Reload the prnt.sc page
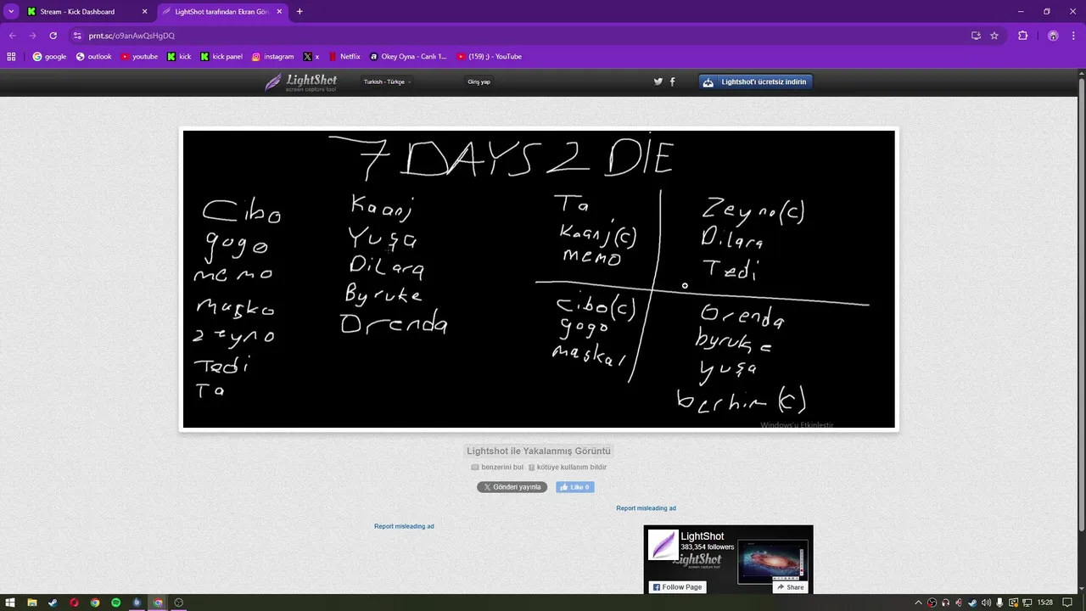1086x611 pixels. [53, 36]
